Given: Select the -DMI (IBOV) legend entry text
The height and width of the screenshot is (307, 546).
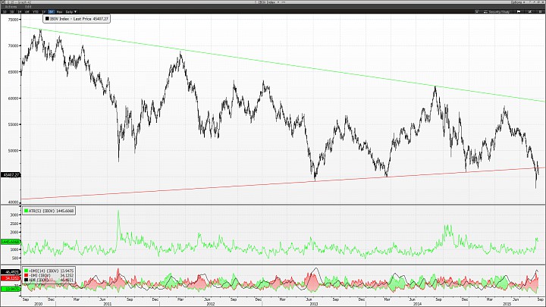Looking at the screenshot, I should coord(52,275).
